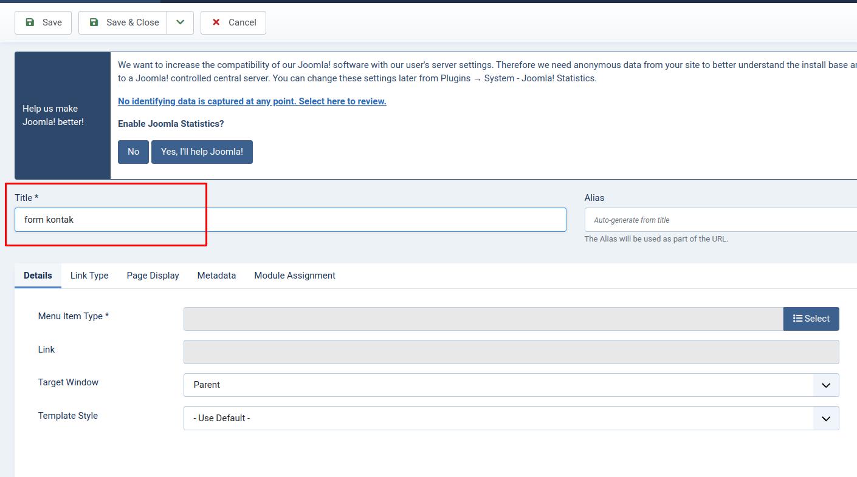857x477 pixels.
Task: Open the Module Assignment tab
Action: 295,276
